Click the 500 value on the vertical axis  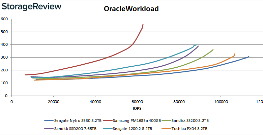coord(4,32)
